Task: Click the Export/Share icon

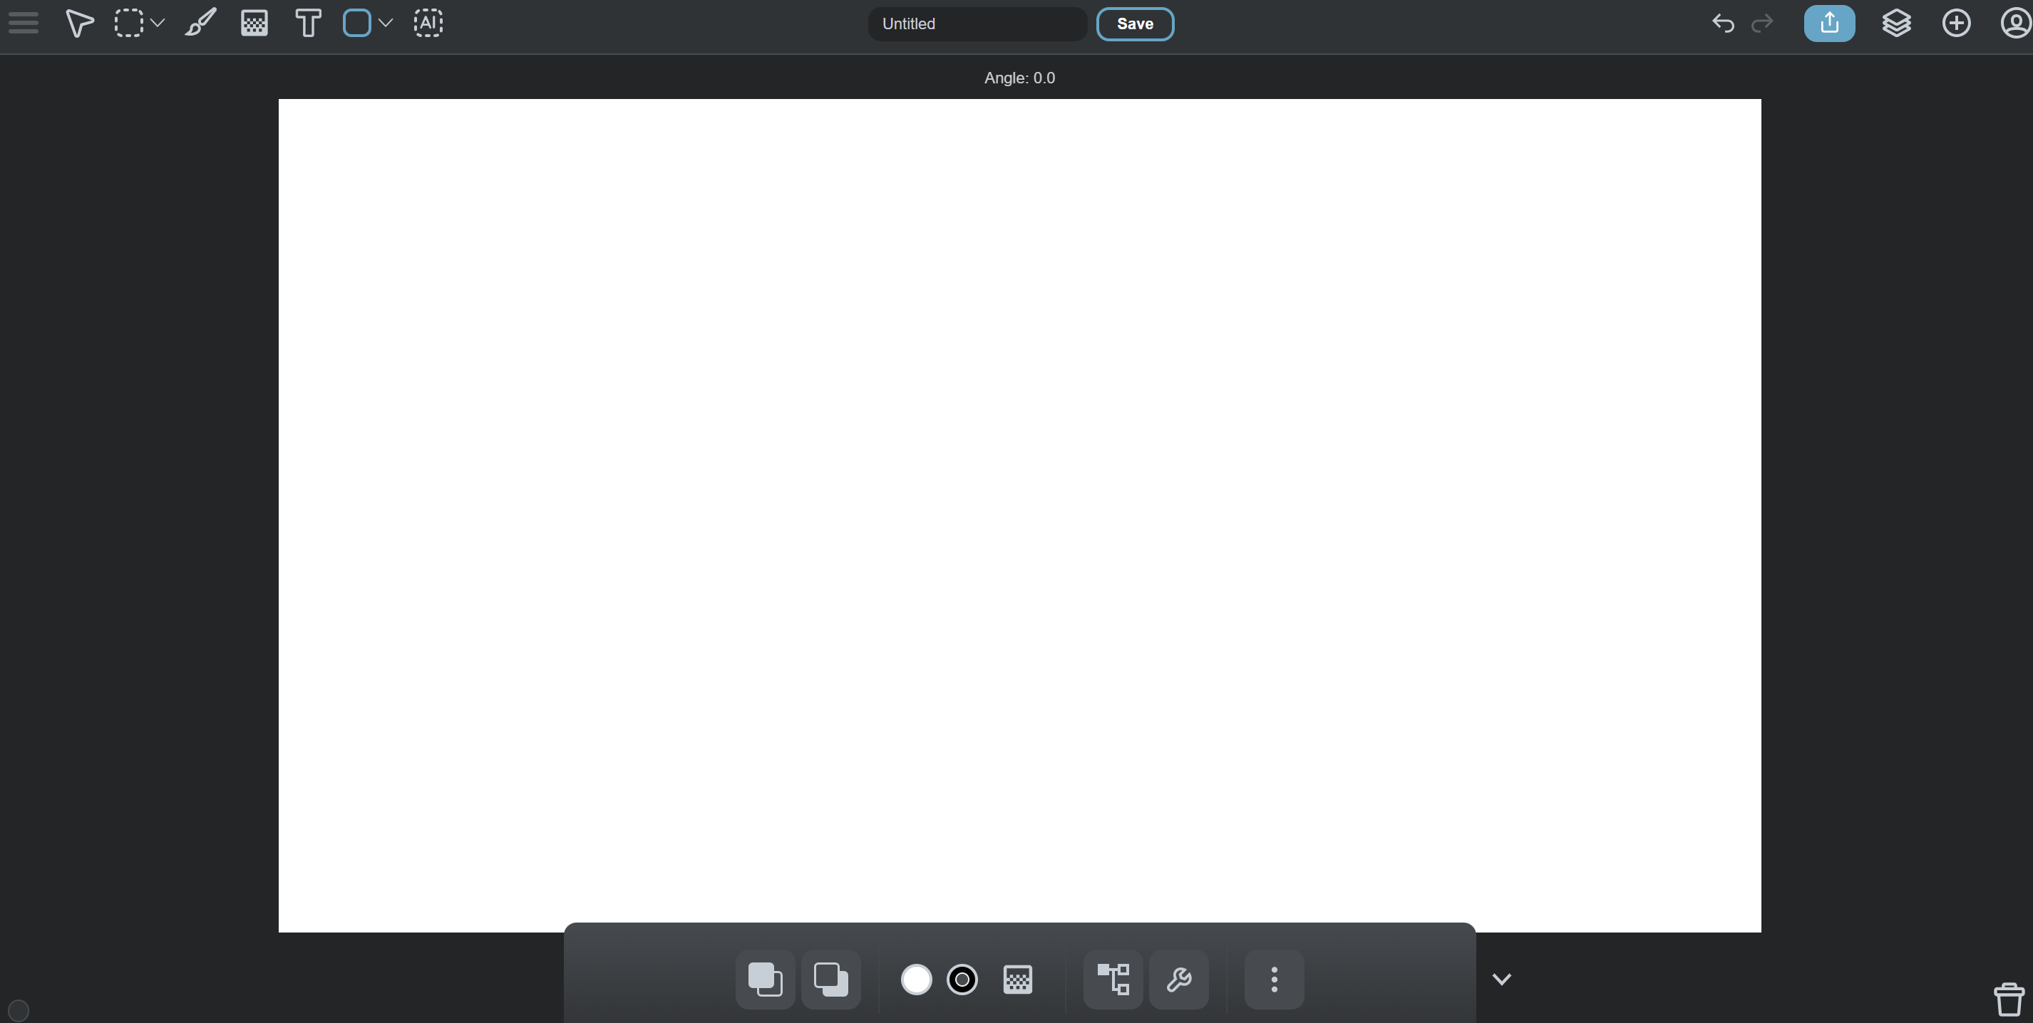Action: point(1829,23)
